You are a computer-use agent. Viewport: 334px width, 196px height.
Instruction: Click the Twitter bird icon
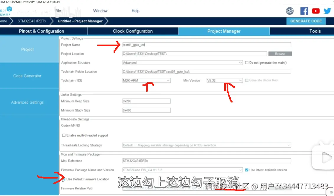click(327, 11)
